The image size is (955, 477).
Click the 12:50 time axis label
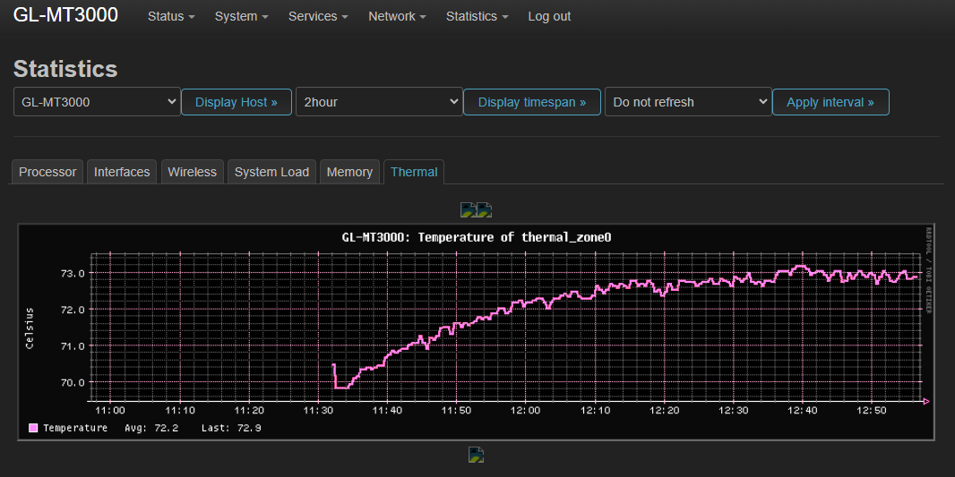[x=873, y=411]
